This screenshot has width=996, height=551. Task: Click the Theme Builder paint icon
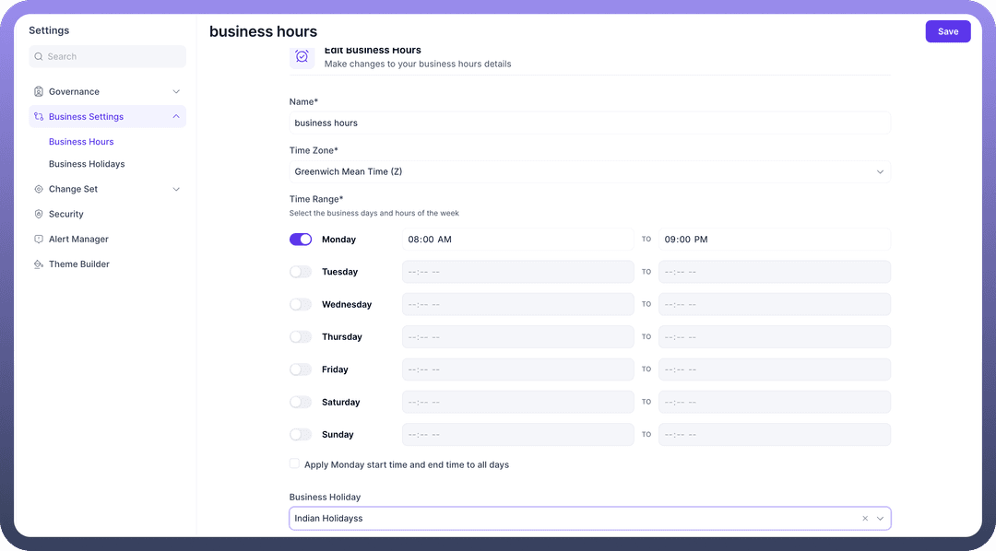pos(39,264)
